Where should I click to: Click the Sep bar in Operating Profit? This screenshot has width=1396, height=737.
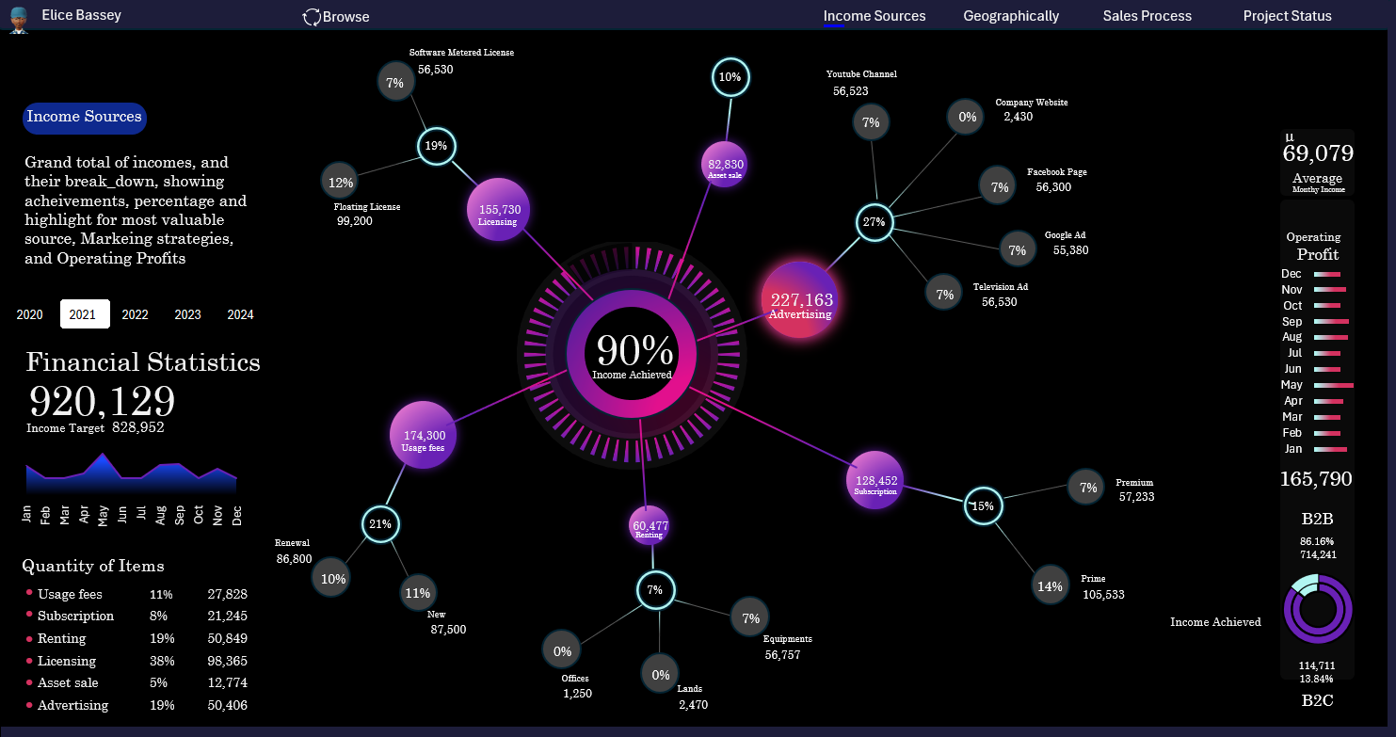pos(1331,322)
